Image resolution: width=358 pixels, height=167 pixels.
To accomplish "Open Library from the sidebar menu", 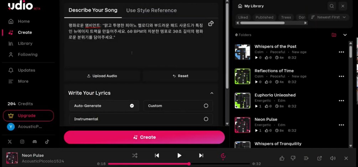I will coord(25,43).
